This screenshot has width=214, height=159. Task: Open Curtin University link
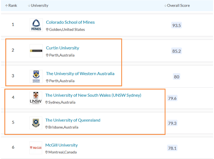tap(62, 48)
